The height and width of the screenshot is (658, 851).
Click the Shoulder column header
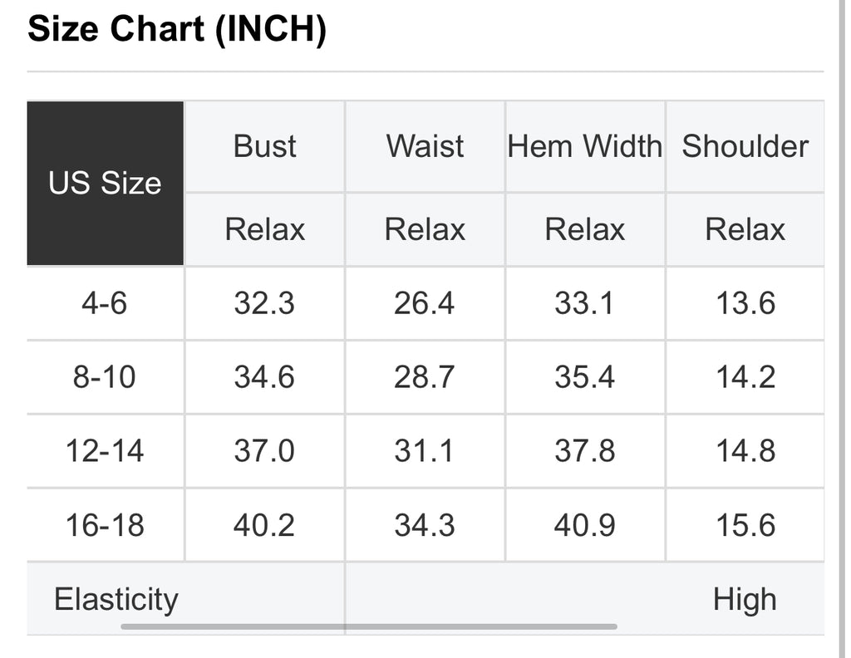pos(745,146)
